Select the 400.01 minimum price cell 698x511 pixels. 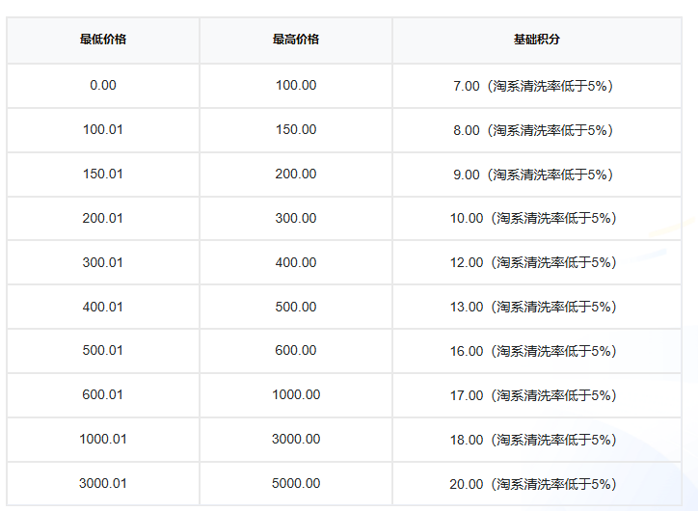point(103,308)
